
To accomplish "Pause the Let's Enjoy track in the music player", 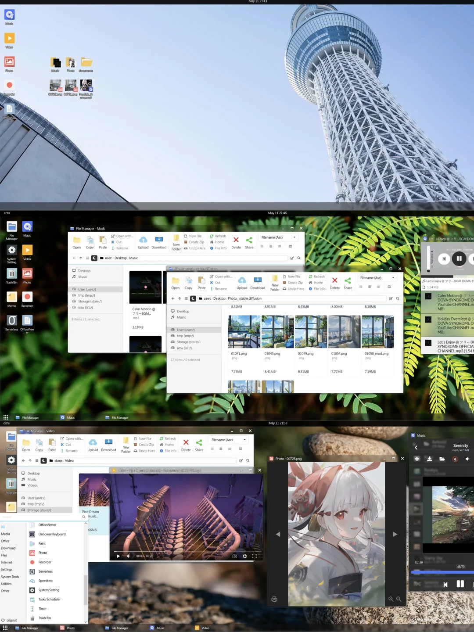I will coord(459,259).
